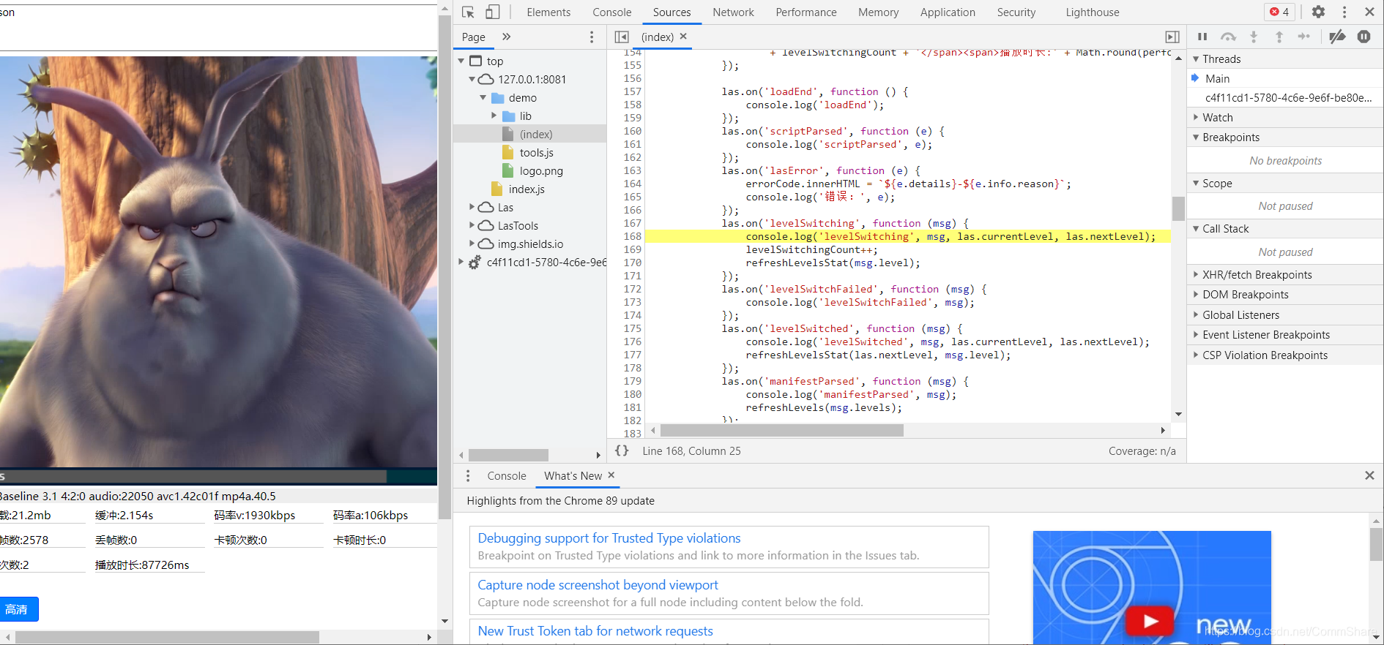
Task: Toggle the device toolbar icon
Action: coord(493,12)
